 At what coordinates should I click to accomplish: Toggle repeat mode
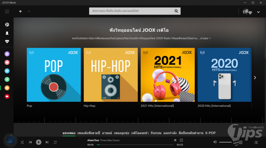coord(55,143)
